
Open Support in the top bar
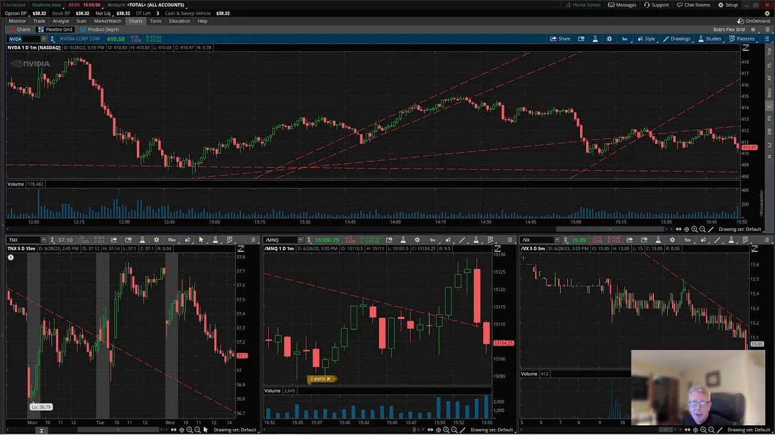(x=656, y=5)
